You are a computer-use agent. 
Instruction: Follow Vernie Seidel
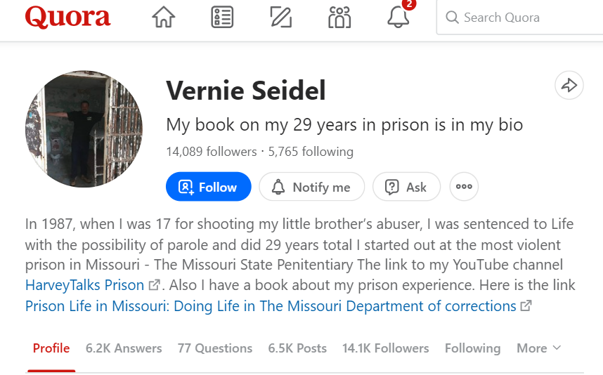(x=208, y=187)
